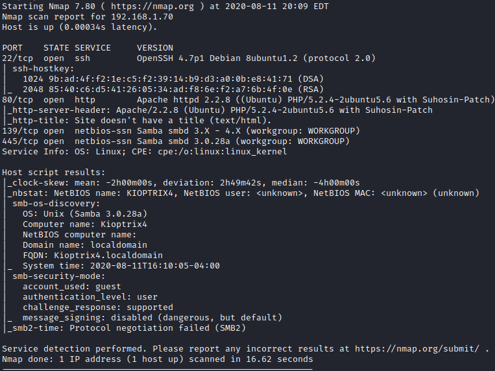Click the http-server-header line
495x371 pixels.
[220, 110]
